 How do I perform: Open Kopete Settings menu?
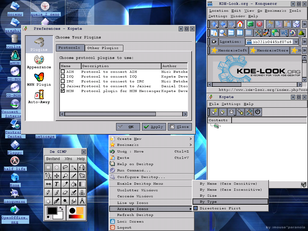click(x=231, y=104)
